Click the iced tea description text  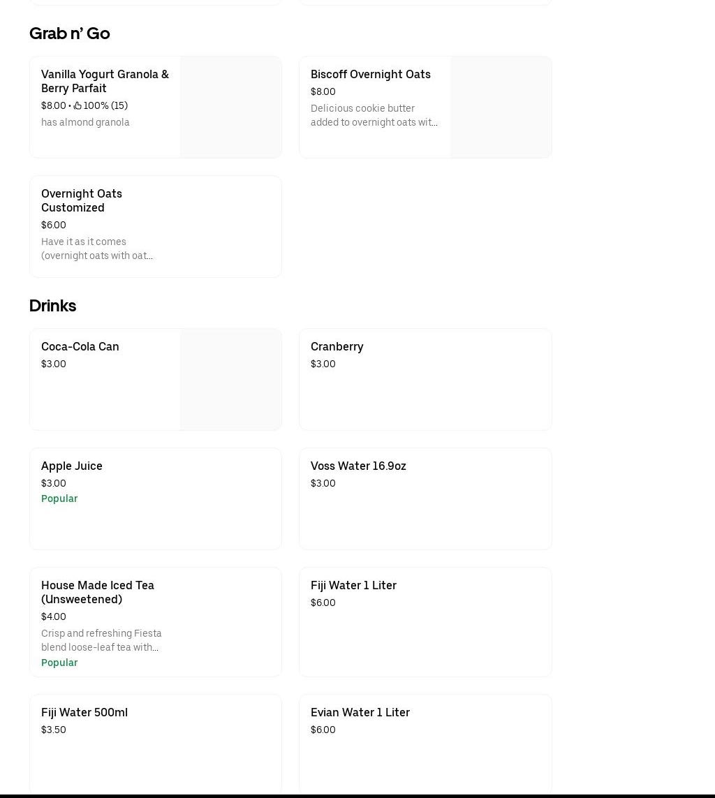(101, 640)
